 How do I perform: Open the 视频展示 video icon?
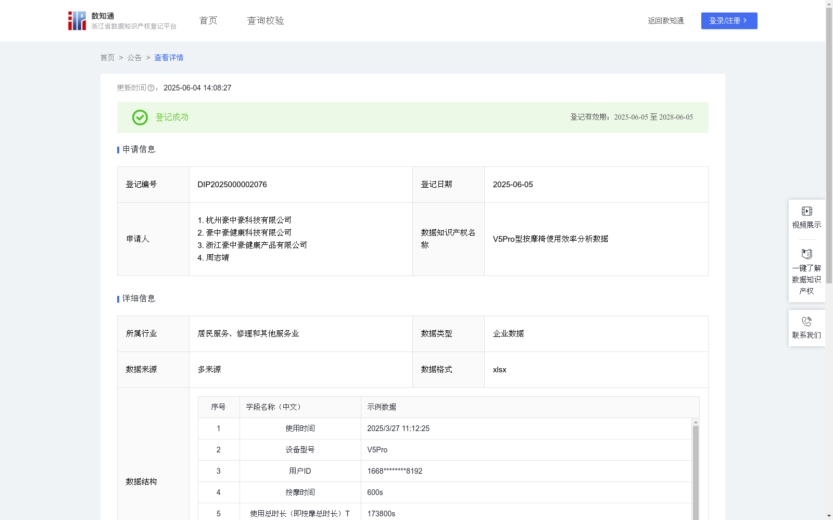[806, 211]
